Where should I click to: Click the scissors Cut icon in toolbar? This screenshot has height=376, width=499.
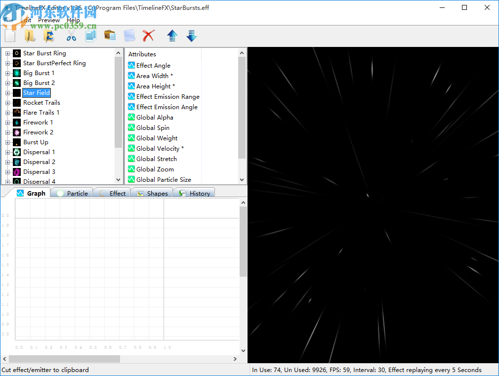pyautogui.click(x=72, y=36)
